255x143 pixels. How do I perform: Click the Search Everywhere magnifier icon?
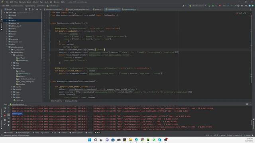[x=246, y=6]
